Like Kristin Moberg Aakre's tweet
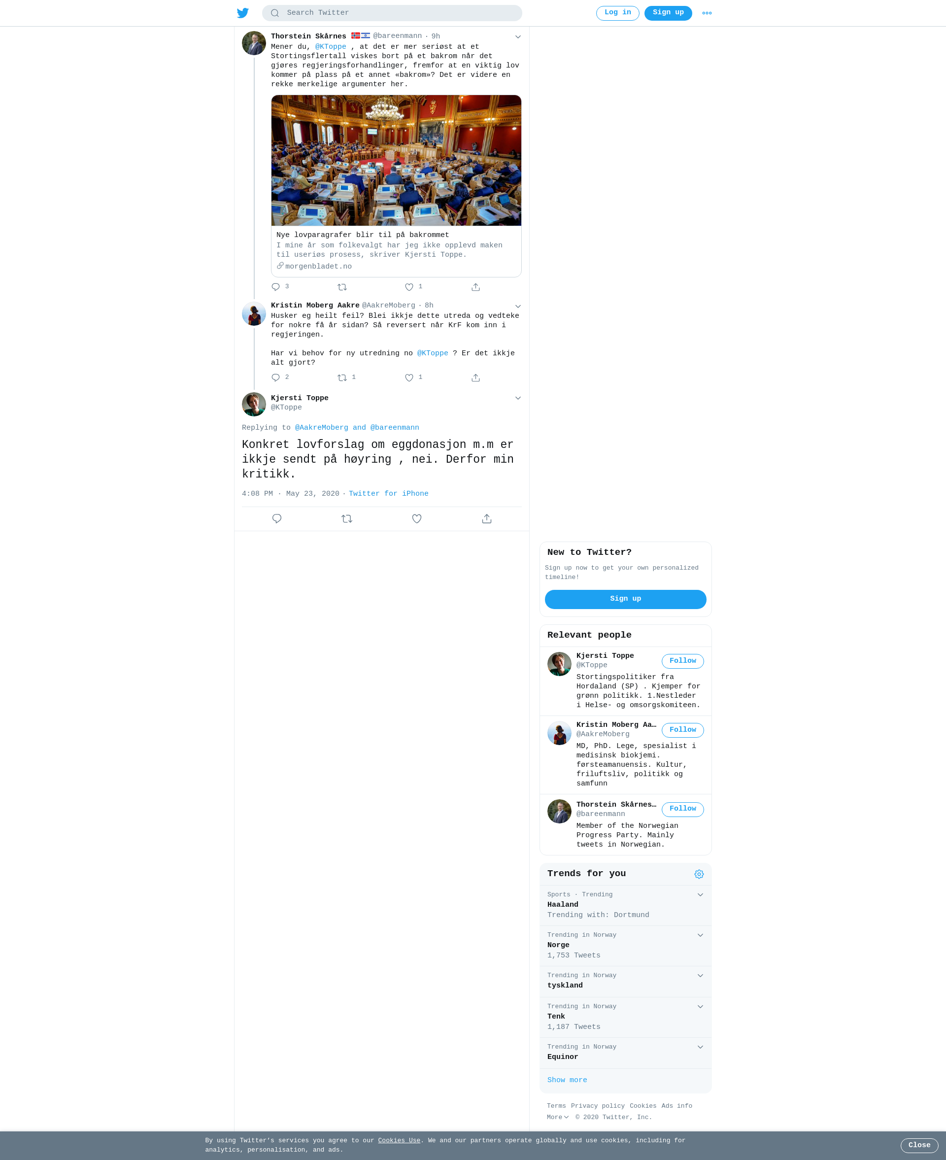This screenshot has width=946, height=1160. 409,377
